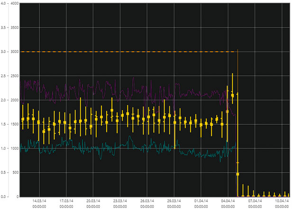Viewport: 294px width, 210px height.
Task: Click the 500 y-axis tick label
Action: click(16, 173)
